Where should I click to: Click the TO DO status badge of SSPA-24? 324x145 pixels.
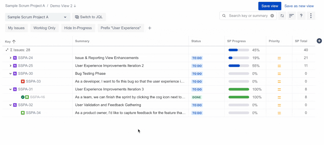pyautogui.click(x=197, y=58)
